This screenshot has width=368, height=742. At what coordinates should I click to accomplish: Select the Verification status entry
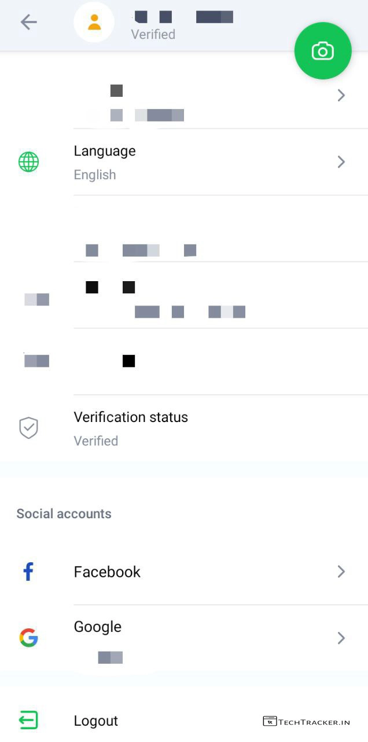(x=131, y=417)
